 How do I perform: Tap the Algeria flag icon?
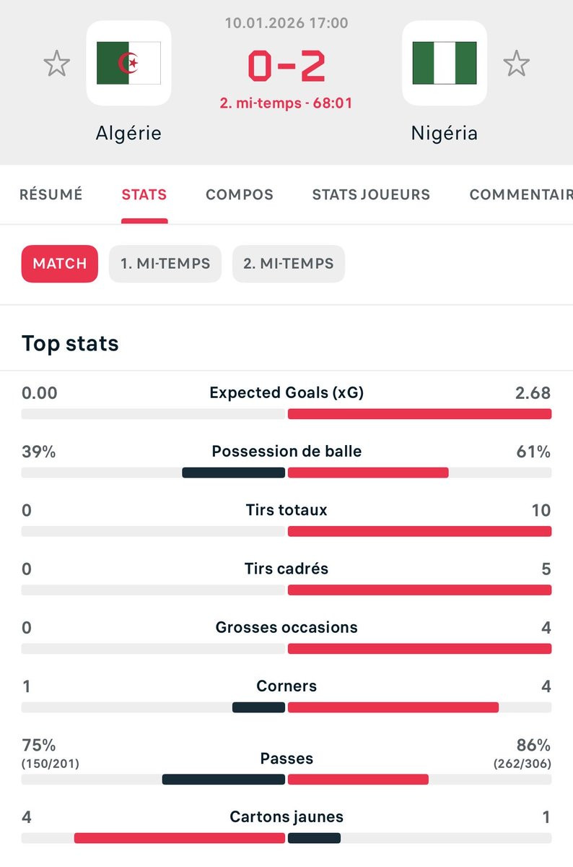(x=128, y=63)
